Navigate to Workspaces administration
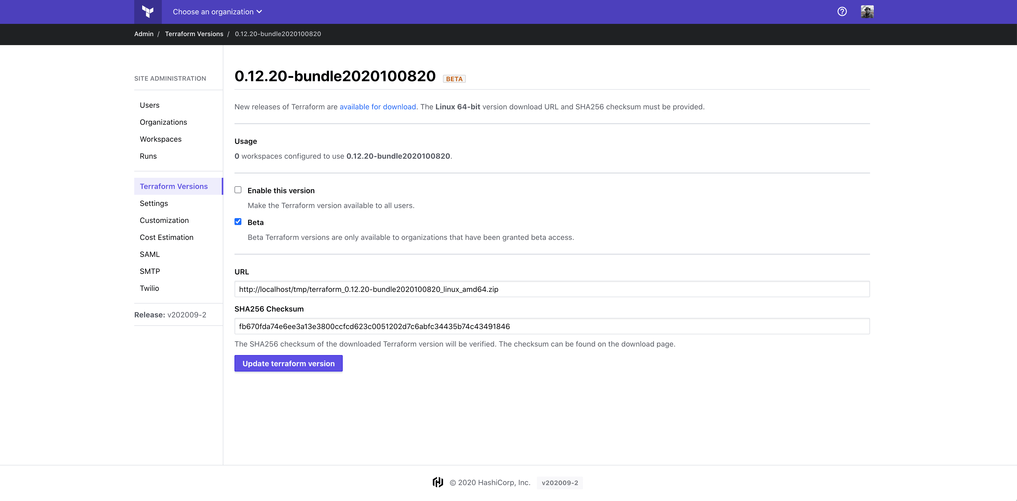The width and height of the screenshot is (1017, 501). pyautogui.click(x=160, y=139)
